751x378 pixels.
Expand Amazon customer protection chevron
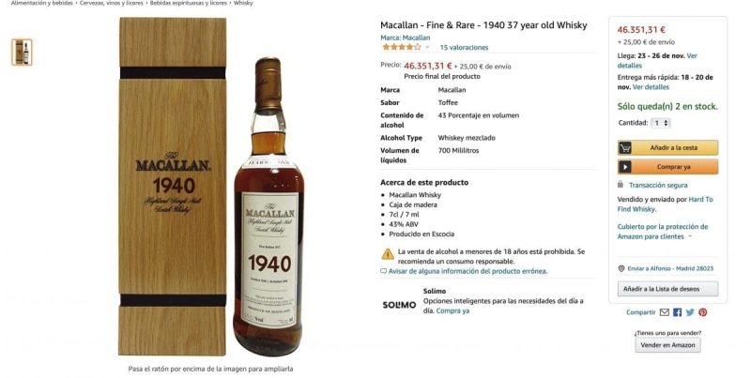point(690,236)
